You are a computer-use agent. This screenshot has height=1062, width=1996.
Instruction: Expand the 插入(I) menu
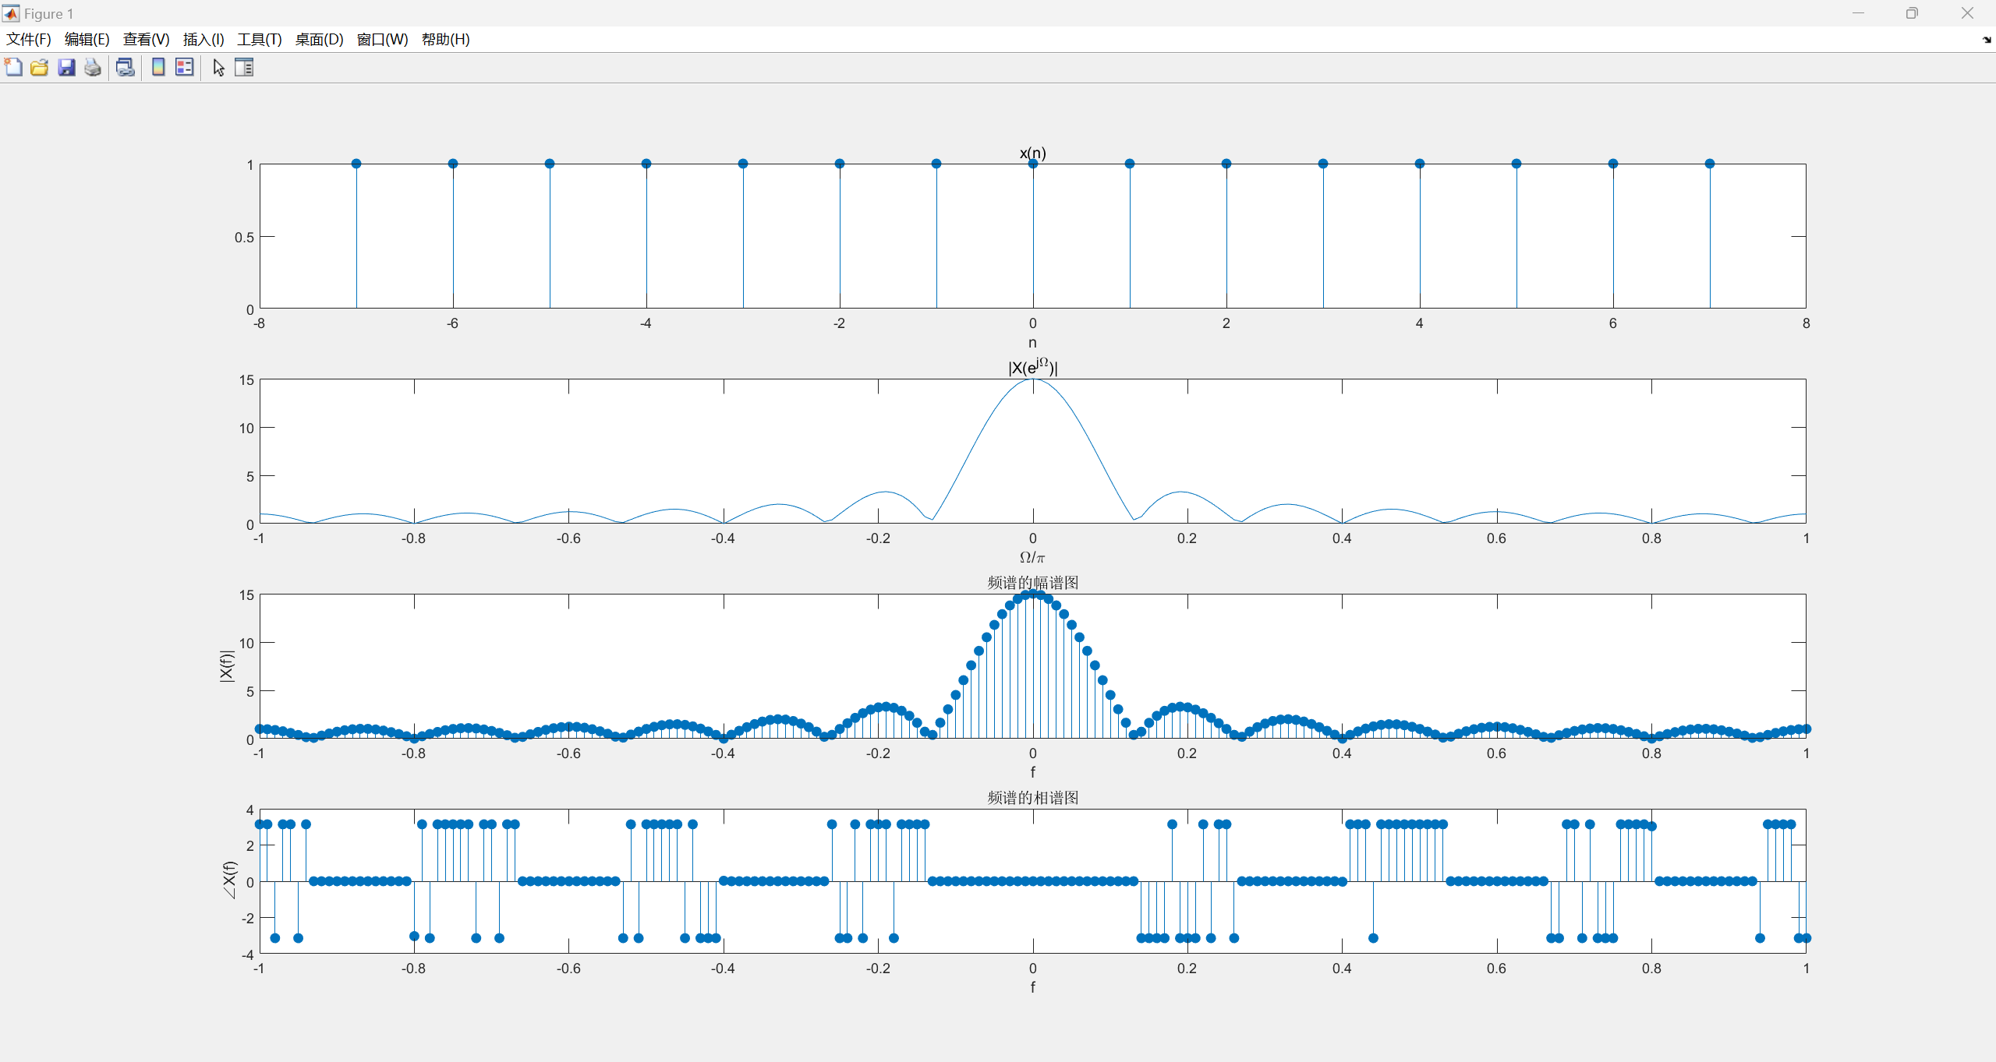(203, 40)
